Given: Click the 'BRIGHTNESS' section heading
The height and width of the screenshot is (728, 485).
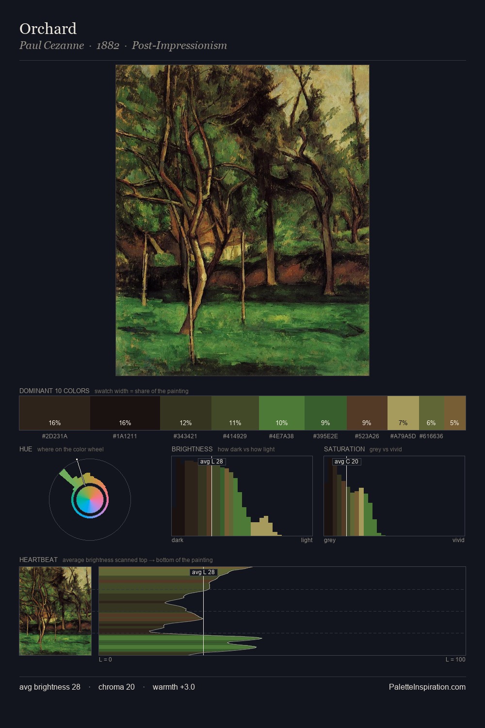Looking at the screenshot, I should point(192,449).
